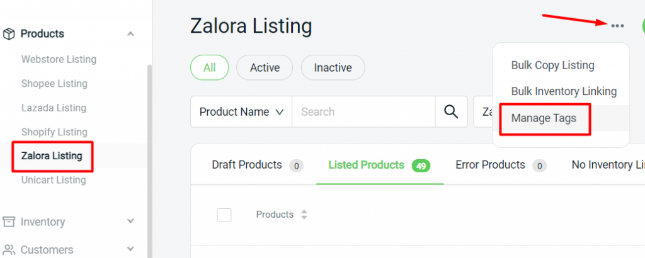The height and width of the screenshot is (258, 645).
Task: Click the Products box icon in sidebar
Action: coord(9,34)
